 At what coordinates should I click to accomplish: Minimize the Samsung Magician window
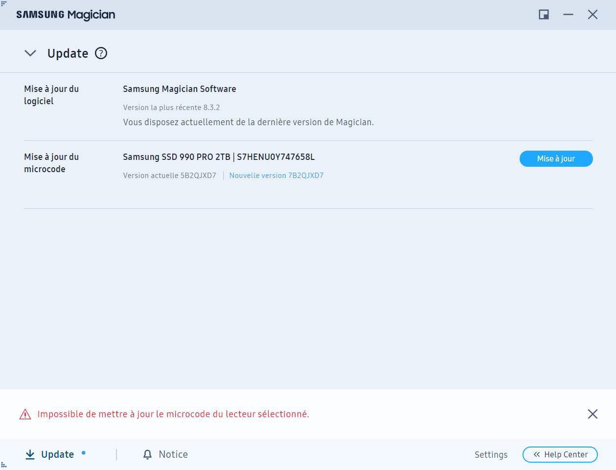point(568,15)
